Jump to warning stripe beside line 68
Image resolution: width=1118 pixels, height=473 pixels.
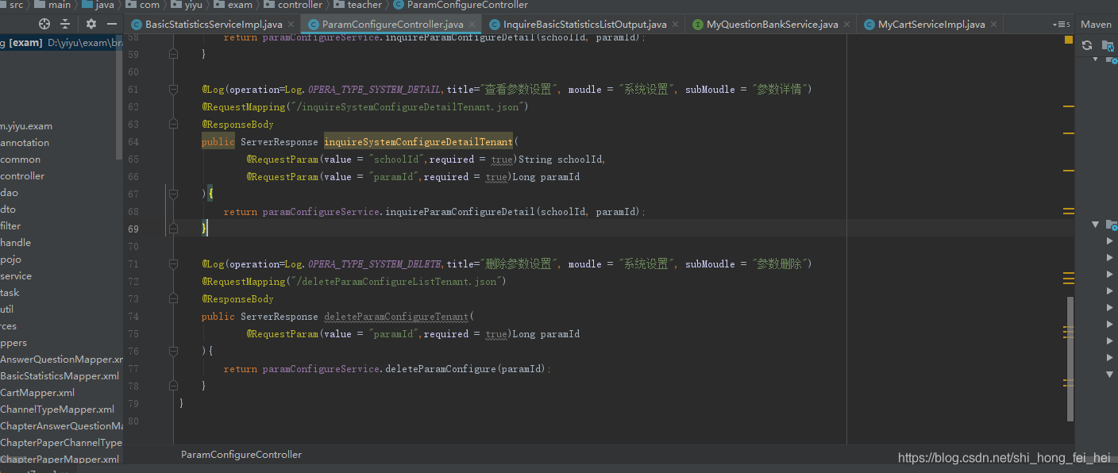(1068, 211)
